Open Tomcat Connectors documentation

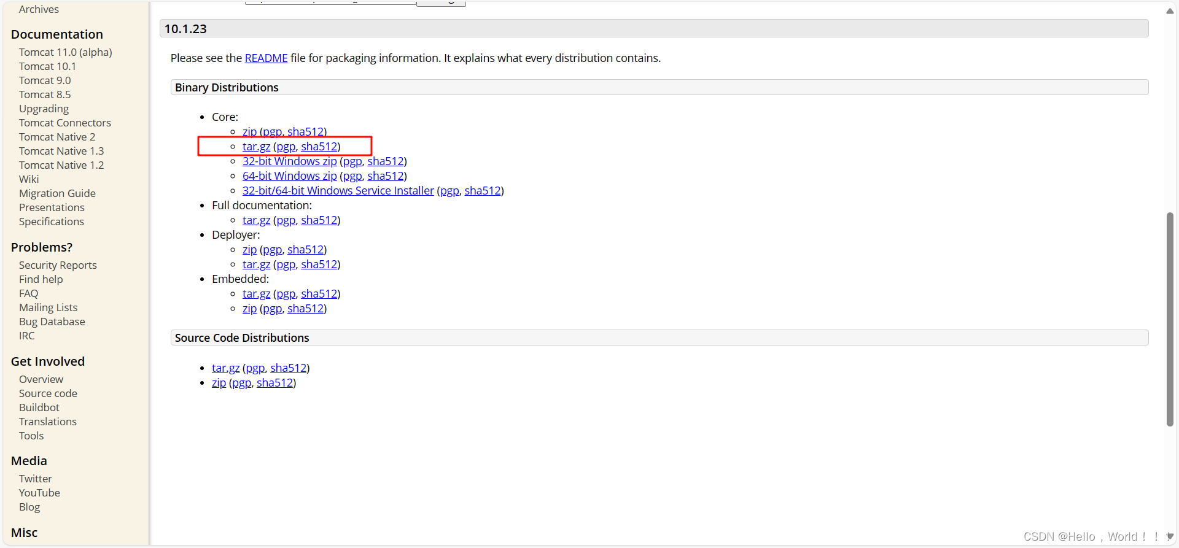click(65, 123)
